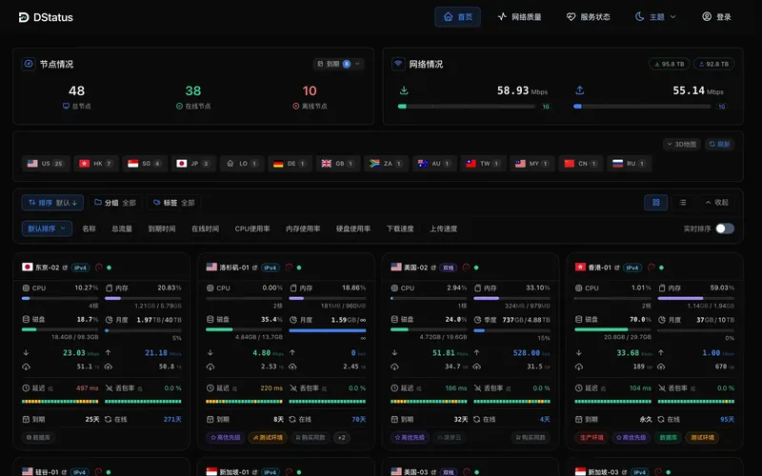This screenshot has width=762, height=476.
Task: Click the 生产环境 tag on 香港-01
Action: point(592,438)
